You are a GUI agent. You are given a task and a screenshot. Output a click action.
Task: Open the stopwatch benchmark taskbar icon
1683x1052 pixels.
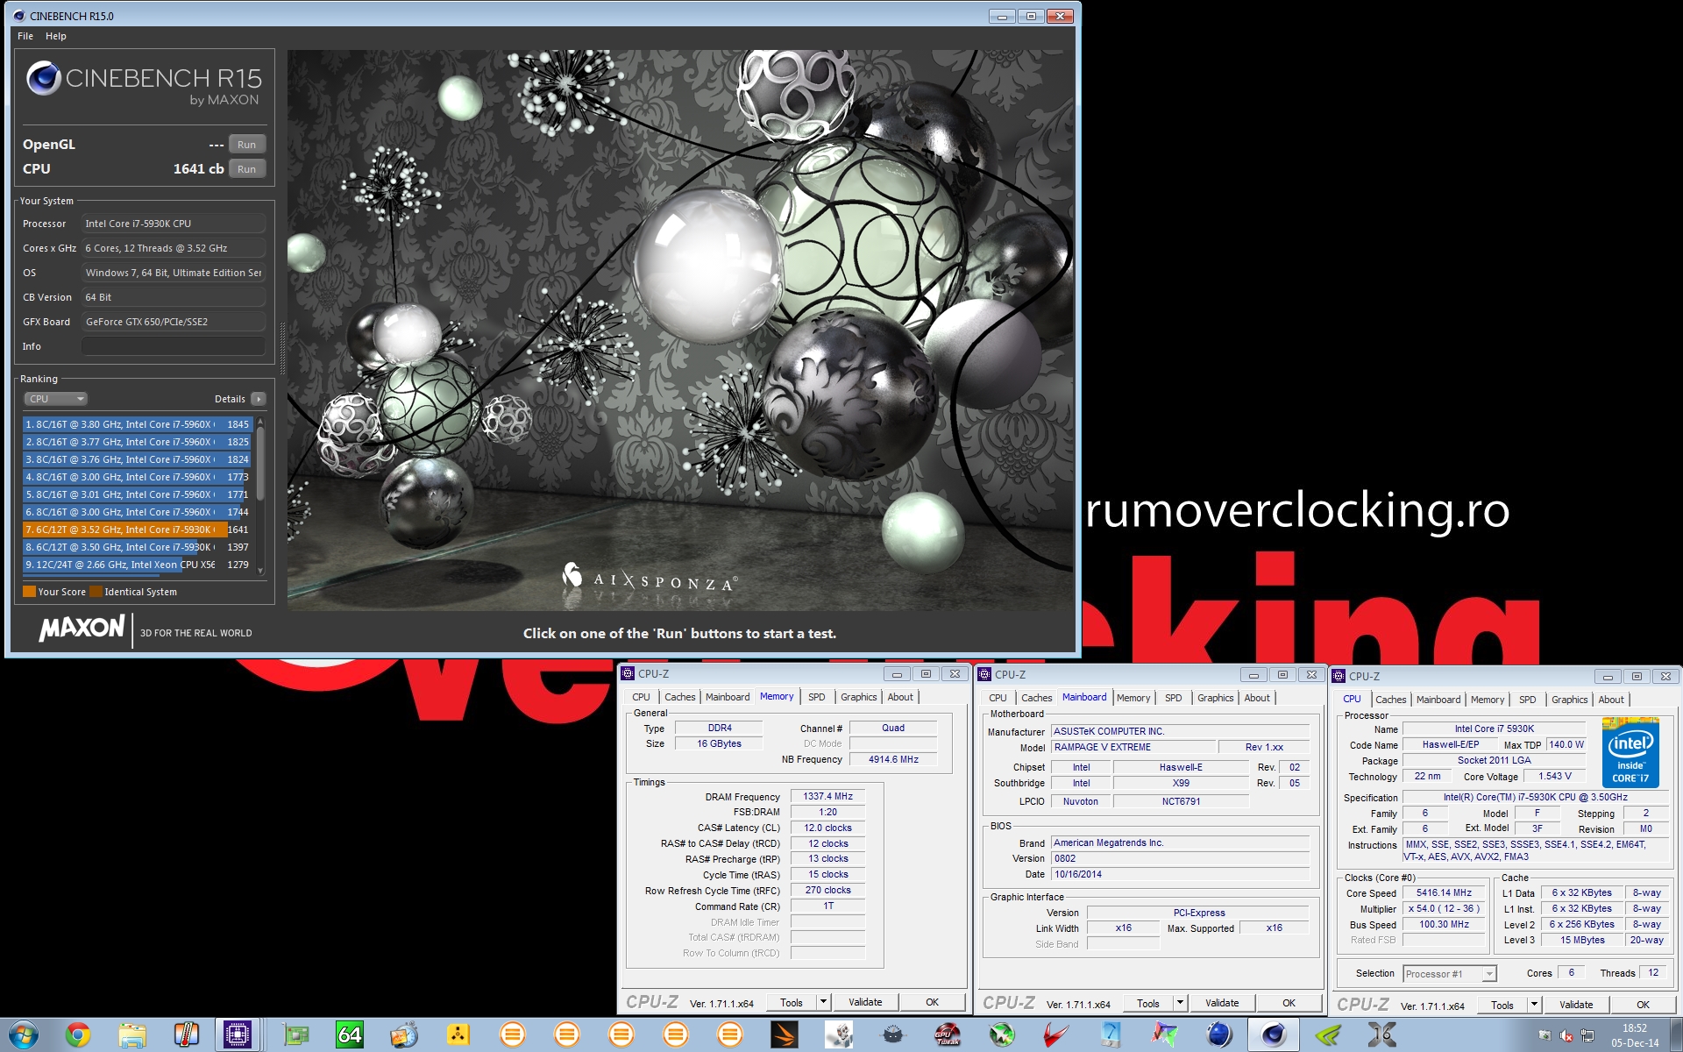(404, 1035)
